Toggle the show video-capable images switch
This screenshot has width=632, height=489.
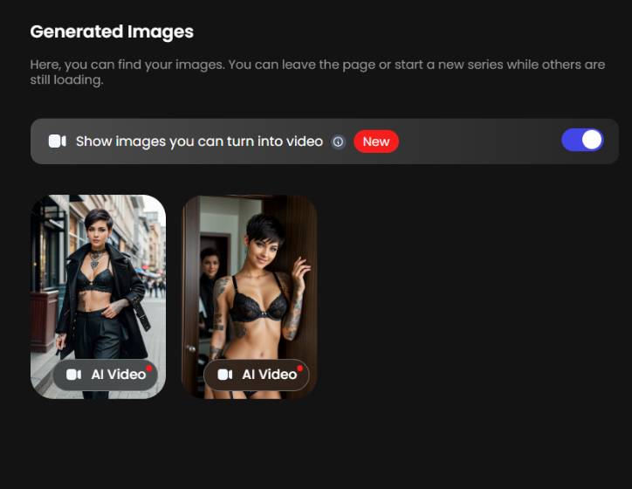582,141
